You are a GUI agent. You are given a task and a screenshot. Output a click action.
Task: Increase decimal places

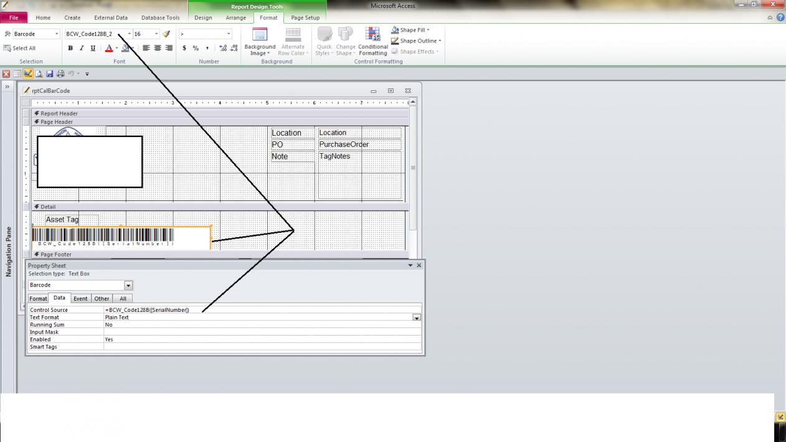tap(222, 48)
